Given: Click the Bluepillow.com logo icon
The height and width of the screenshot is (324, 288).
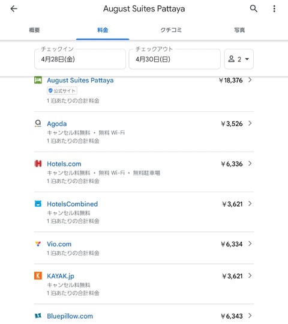Looking at the screenshot, I should click(38, 316).
